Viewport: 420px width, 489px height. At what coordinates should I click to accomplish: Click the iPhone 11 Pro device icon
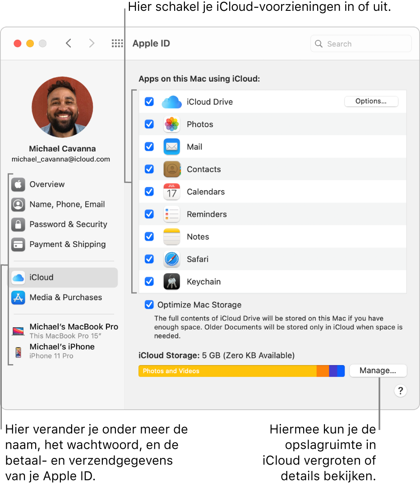point(18,352)
